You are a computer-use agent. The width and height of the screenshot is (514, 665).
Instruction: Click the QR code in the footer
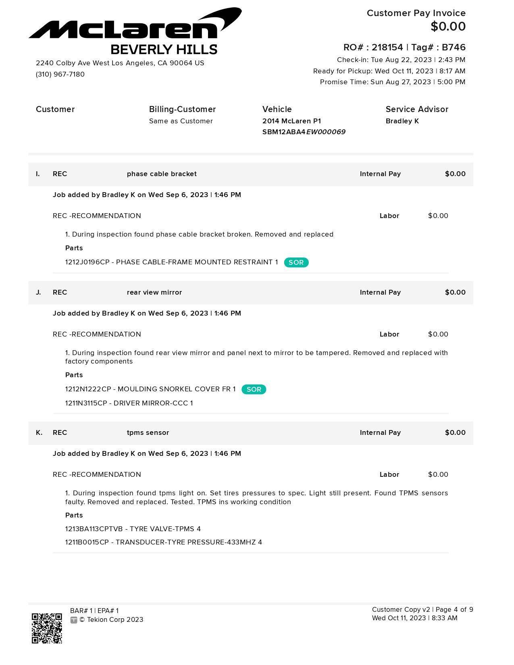[47, 628]
